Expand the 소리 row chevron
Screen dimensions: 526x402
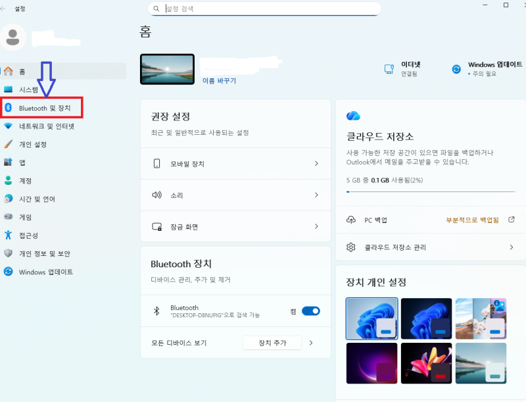(x=316, y=195)
